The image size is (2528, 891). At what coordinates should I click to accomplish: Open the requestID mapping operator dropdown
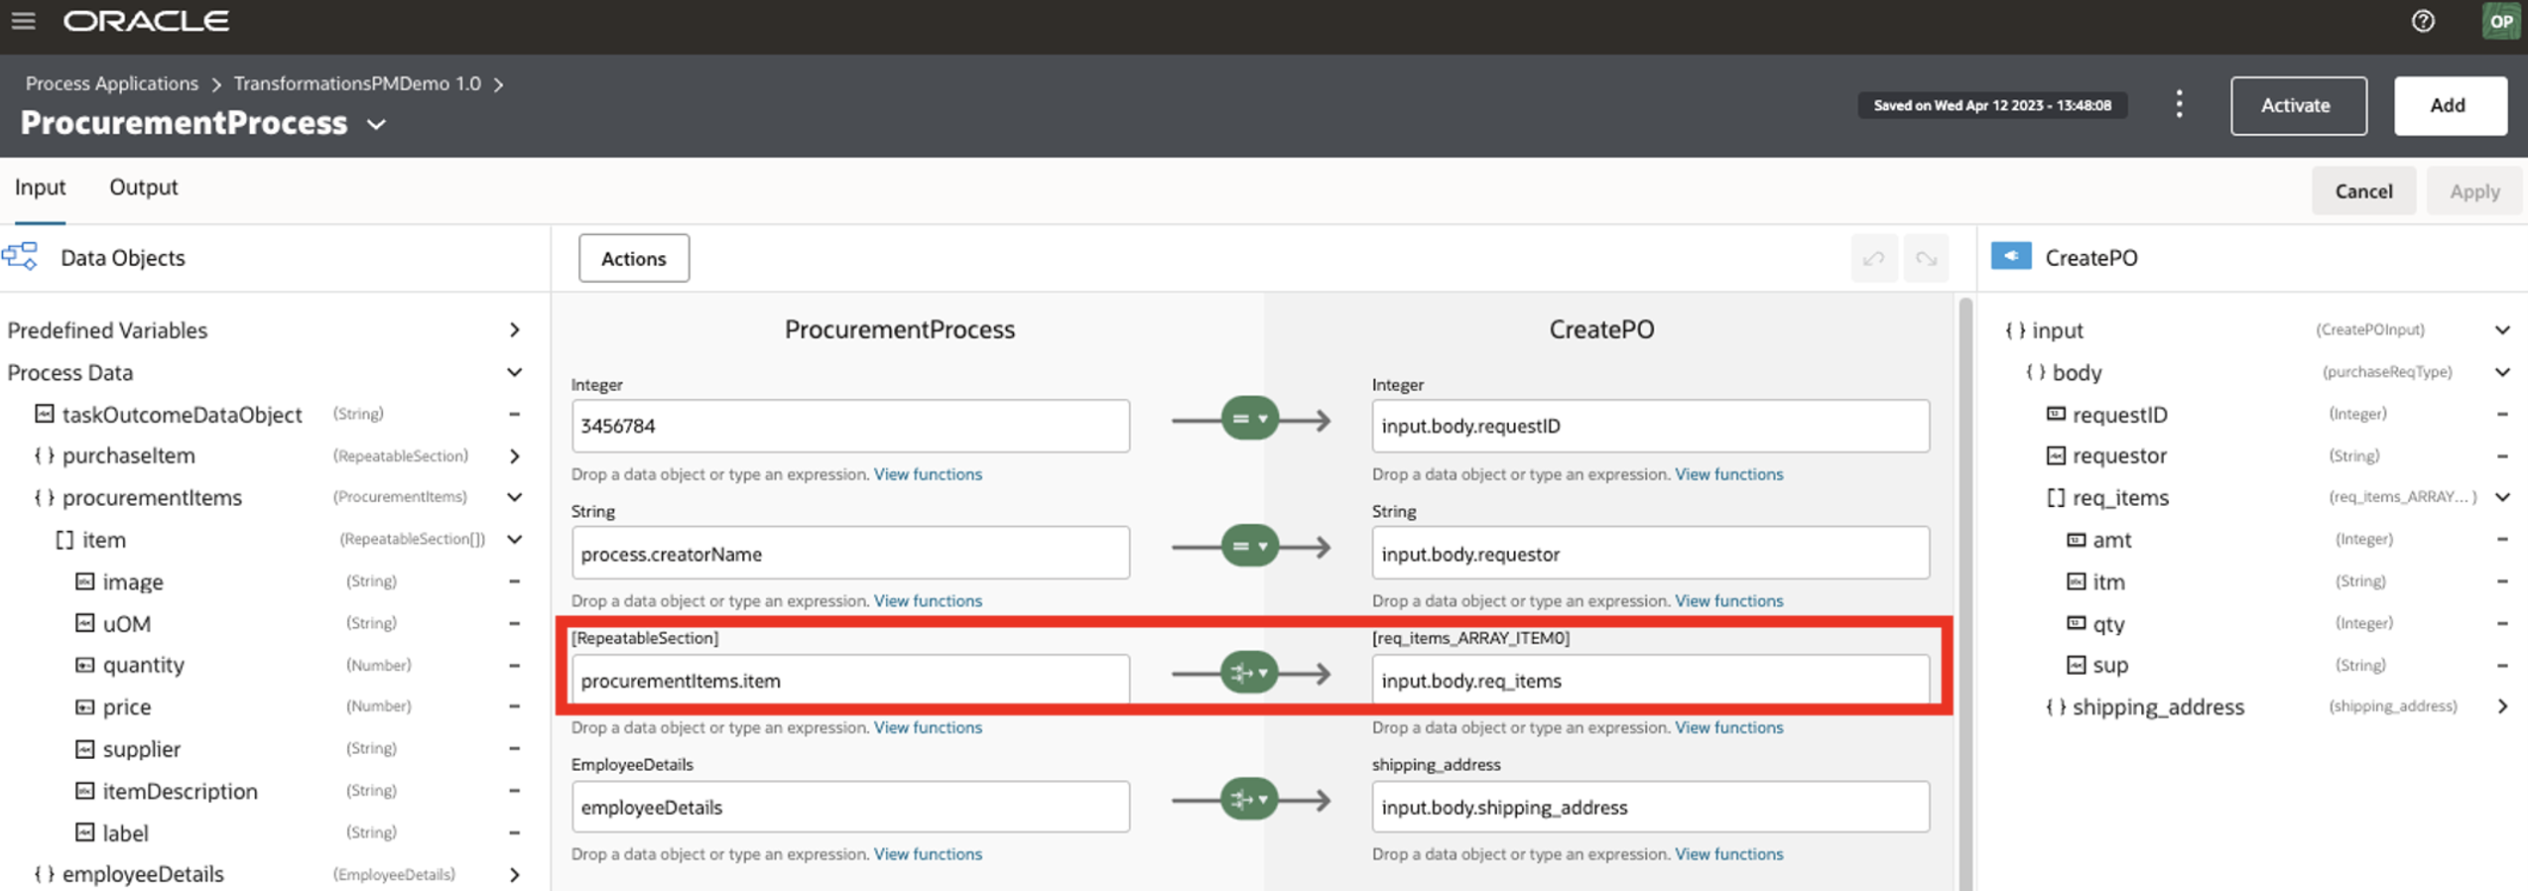pyautogui.click(x=1249, y=419)
